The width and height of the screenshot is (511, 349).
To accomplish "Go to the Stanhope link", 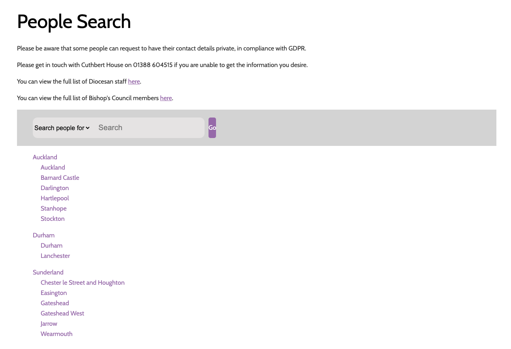I will point(54,209).
